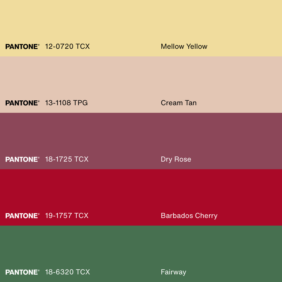Select the color code 19-1757 TCX
The width and height of the screenshot is (282, 282).
click(x=67, y=216)
